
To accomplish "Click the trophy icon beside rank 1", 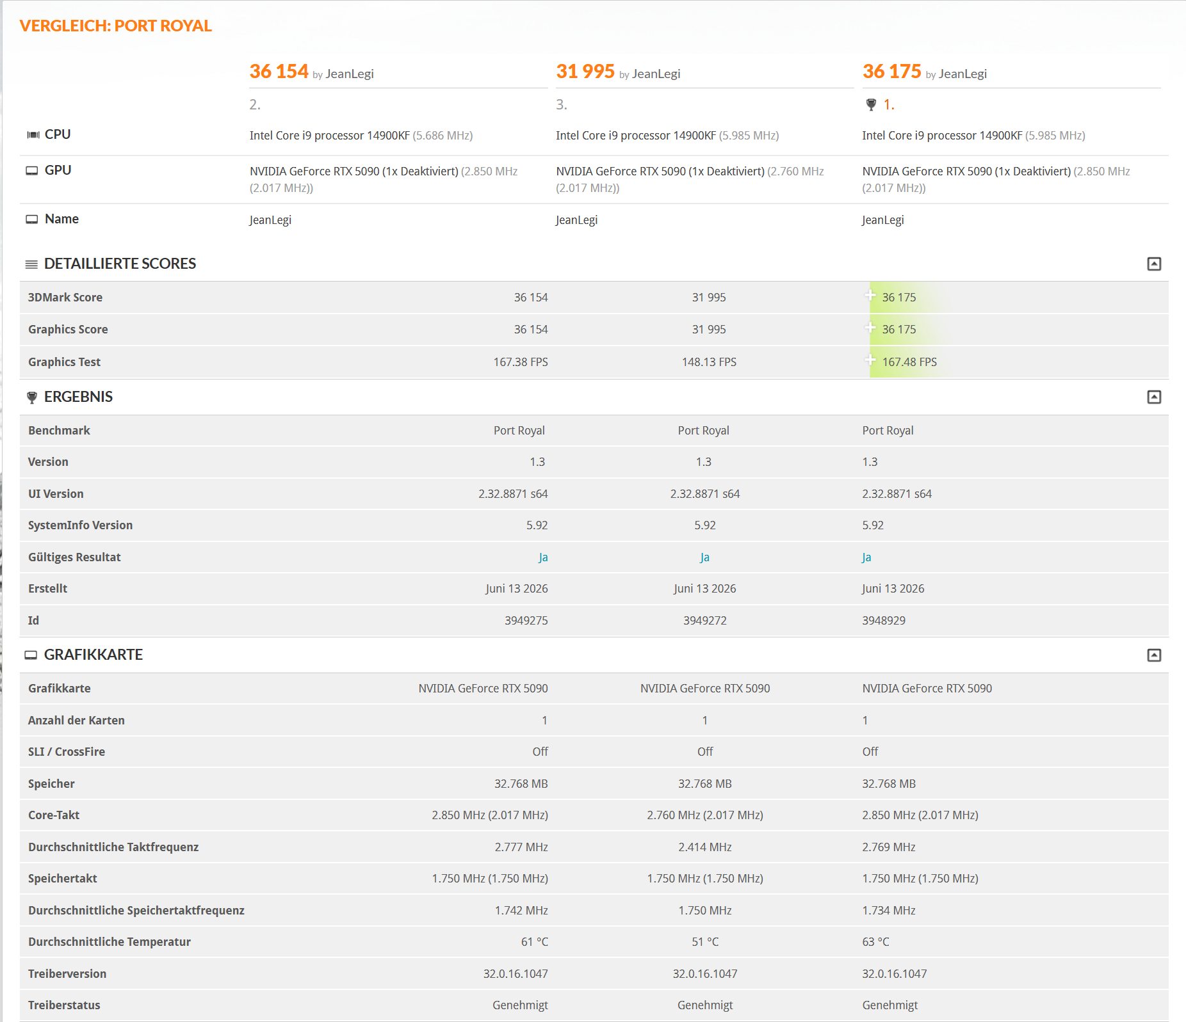I will [x=871, y=104].
